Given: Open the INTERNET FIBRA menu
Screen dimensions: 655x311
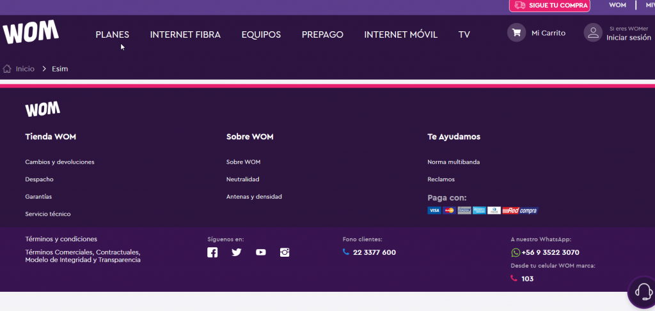Looking at the screenshot, I should (185, 34).
